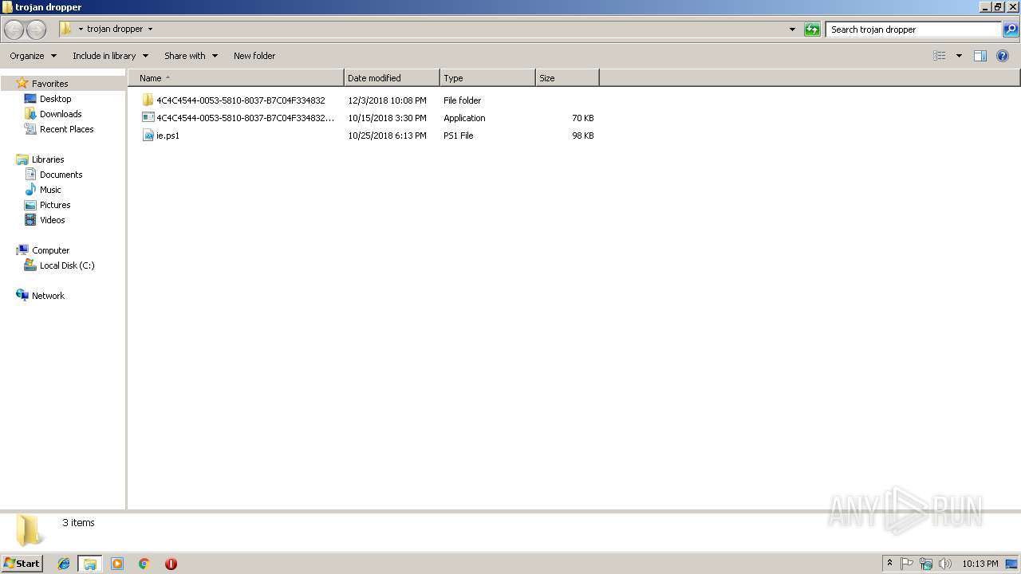Click the Forward navigation arrow
1021x574 pixels.
pos(36,29)
